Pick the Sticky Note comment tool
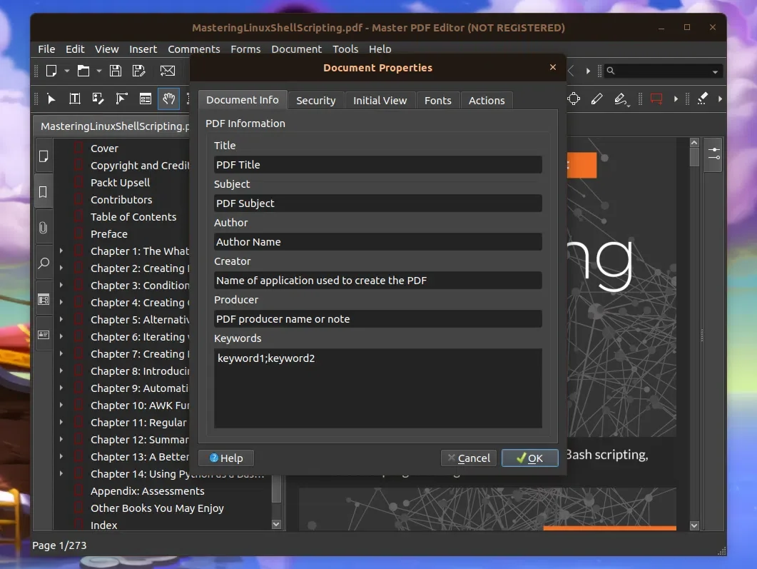Viewport: 757px width, 569px height. (656, 99)
